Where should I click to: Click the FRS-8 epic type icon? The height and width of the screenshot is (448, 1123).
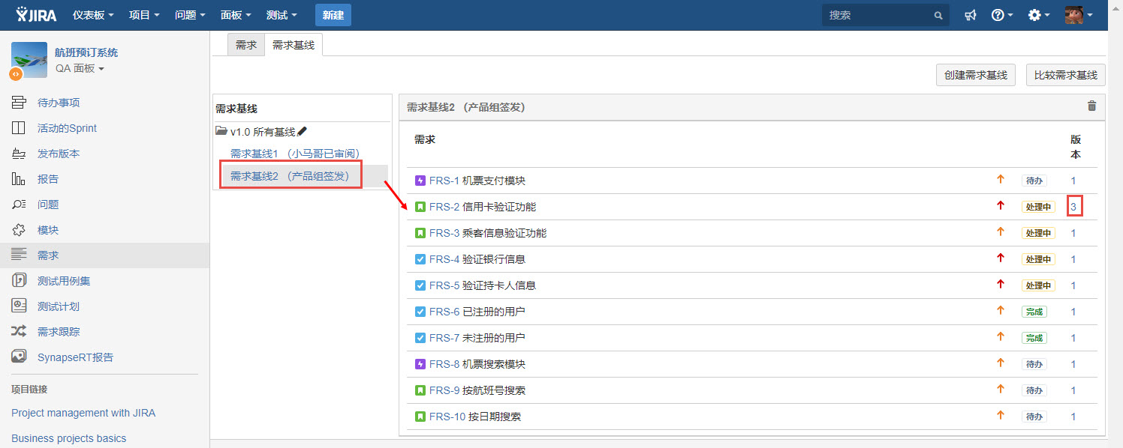point(420,364)
